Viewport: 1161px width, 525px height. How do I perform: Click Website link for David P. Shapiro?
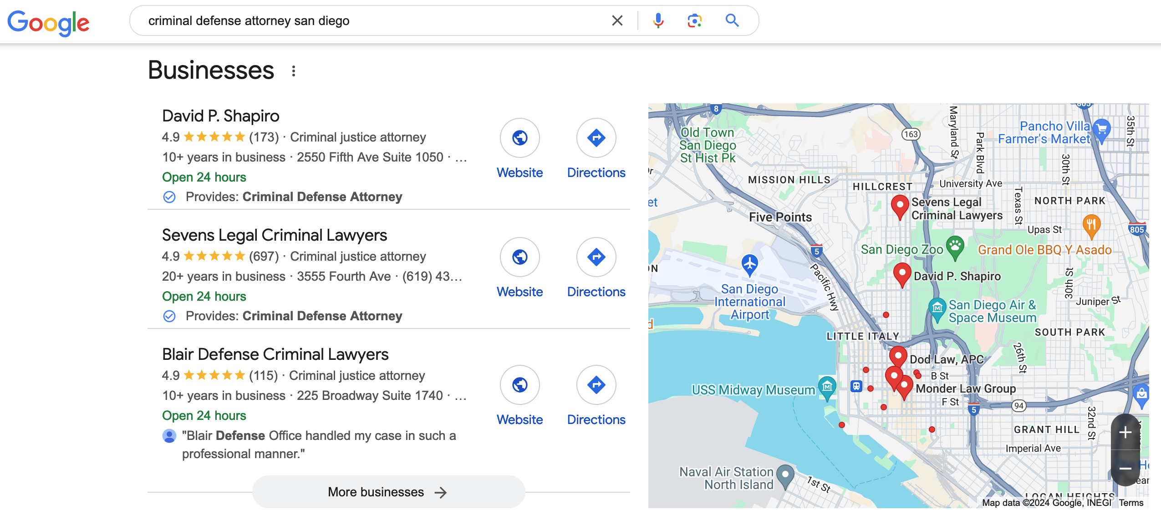[519, 173]
